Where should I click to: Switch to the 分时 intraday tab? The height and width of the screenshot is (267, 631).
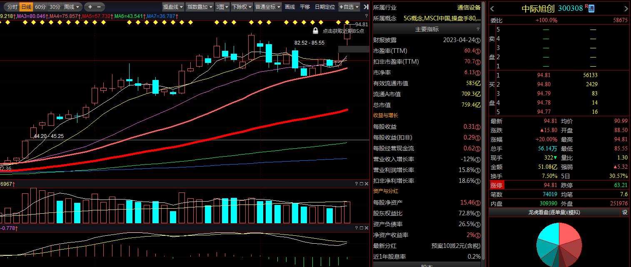[x=12, y=7]
